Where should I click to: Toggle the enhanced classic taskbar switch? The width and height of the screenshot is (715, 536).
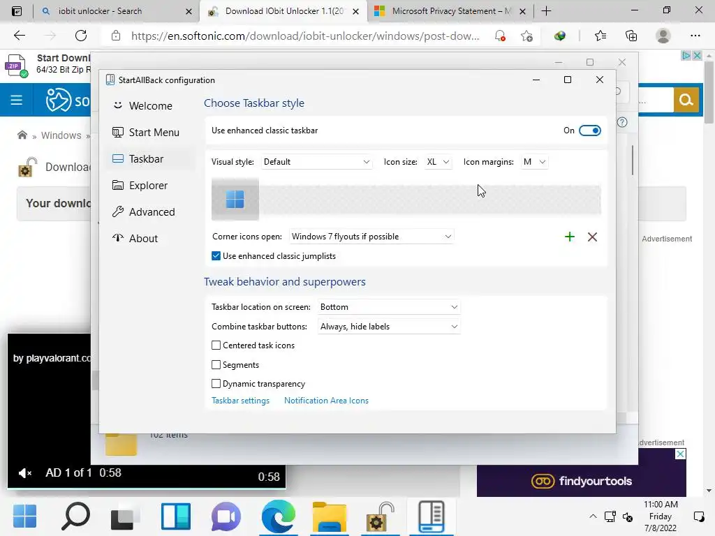pos(589,131)
